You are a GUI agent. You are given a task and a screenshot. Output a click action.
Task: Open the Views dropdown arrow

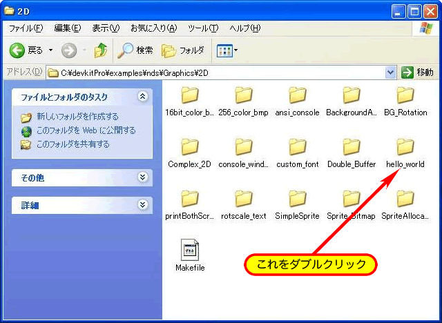click(x=236, y=50)
